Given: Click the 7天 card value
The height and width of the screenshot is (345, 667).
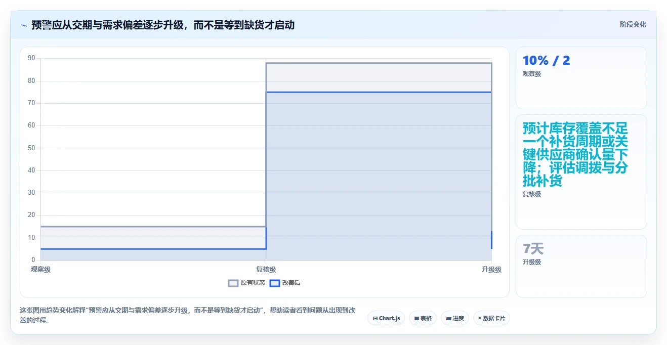Looking at the screenshot, I should (533, 249).
